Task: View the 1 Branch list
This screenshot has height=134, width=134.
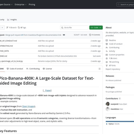Action: [x=12, y=27]
